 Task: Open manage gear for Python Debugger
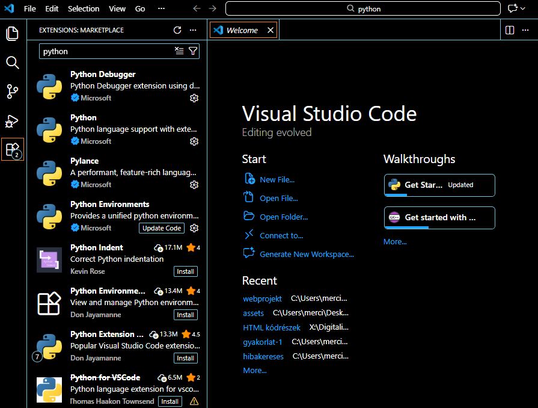click(x=194, y=98)
